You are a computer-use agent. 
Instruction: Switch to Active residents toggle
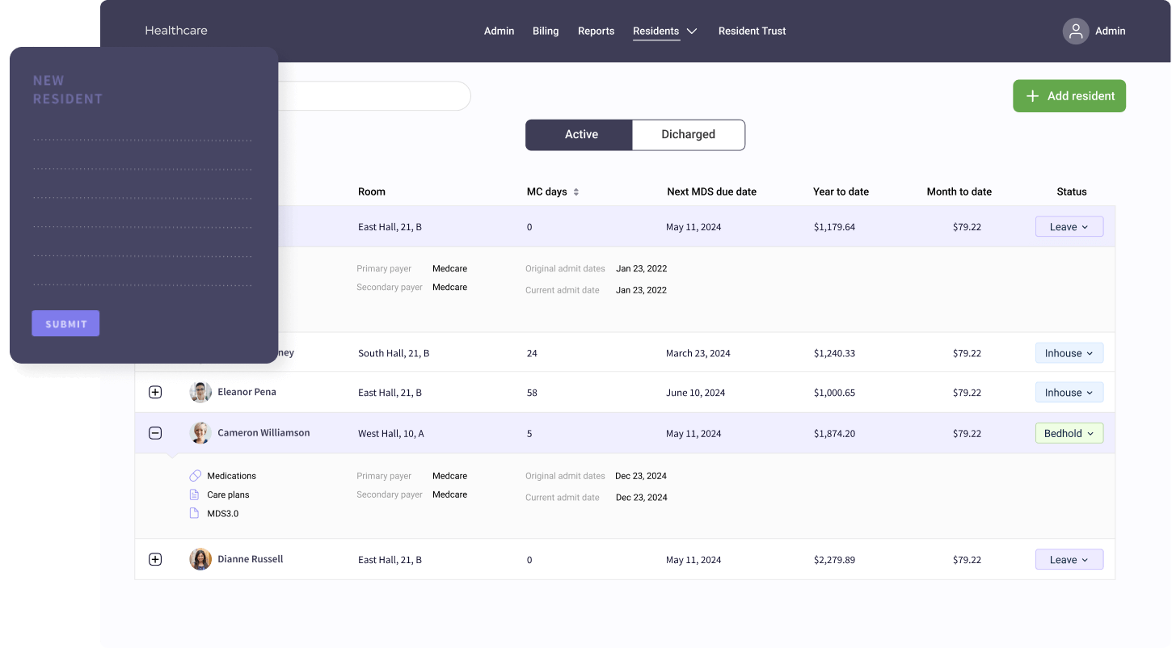click(579, 135)
